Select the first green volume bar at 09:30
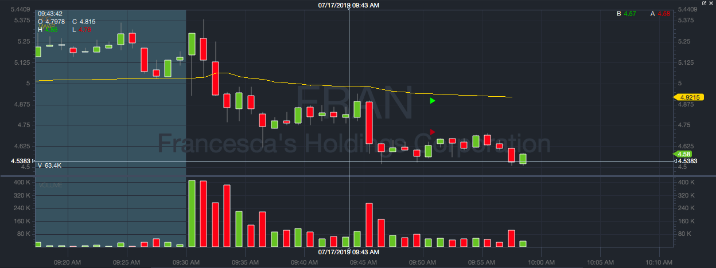This screenshot has height=268, width=716. [192, 213]
